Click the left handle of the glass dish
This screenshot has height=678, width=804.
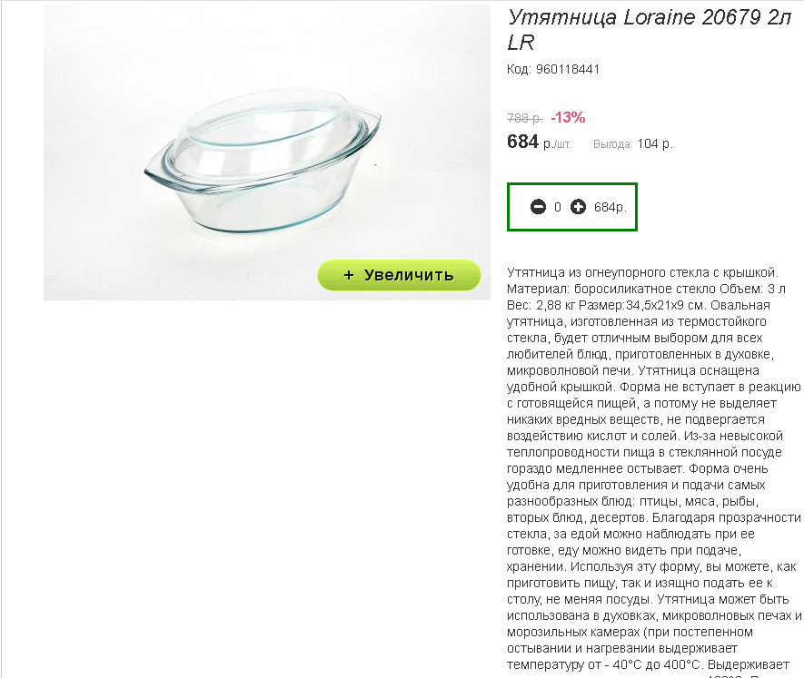coord(154,172)
